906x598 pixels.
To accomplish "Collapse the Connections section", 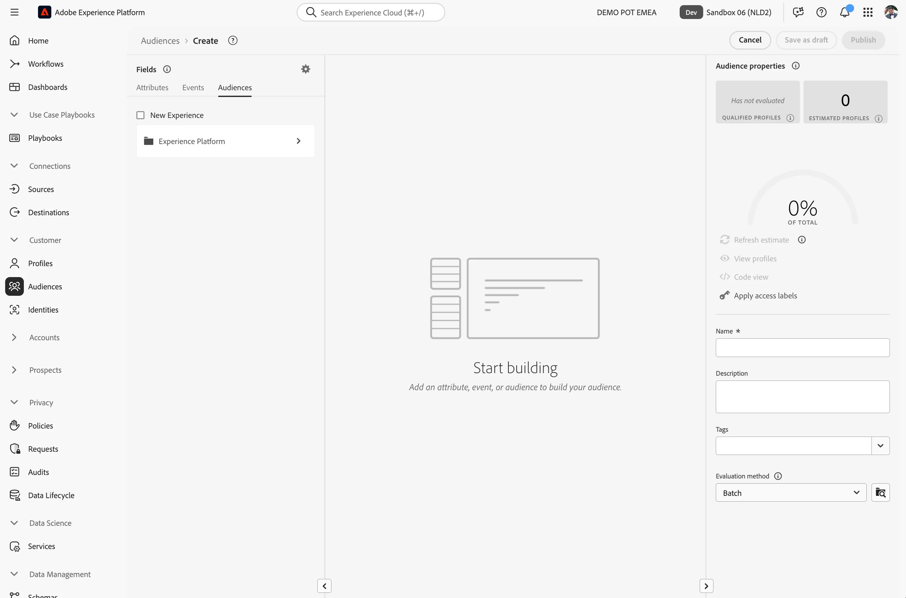I will (x=14, y=166).
